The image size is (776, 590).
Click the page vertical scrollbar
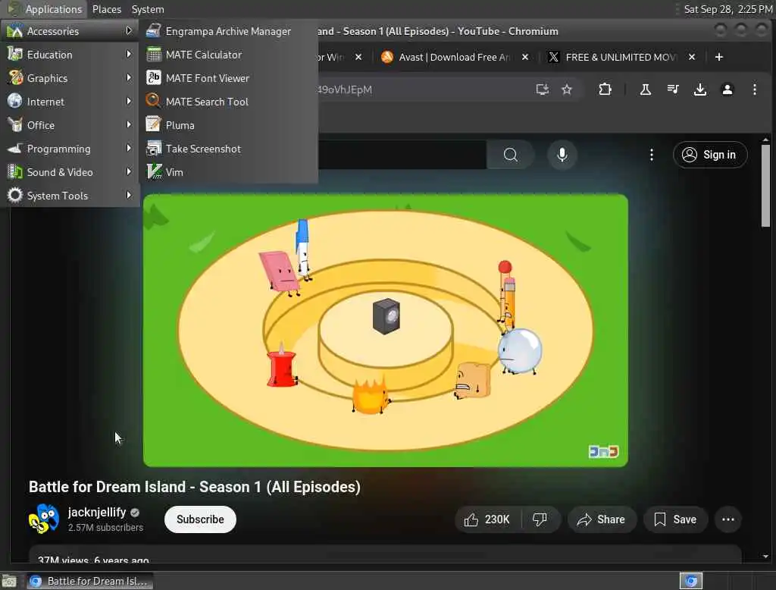(x=765, y=186)
